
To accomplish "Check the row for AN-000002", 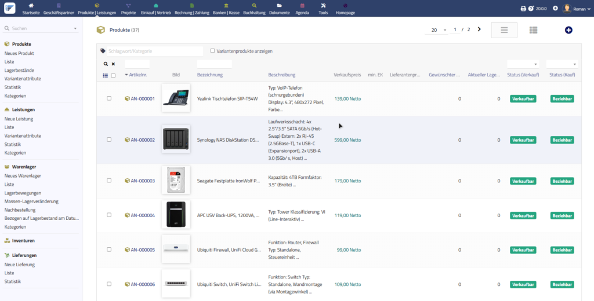I will click(109, 140).
